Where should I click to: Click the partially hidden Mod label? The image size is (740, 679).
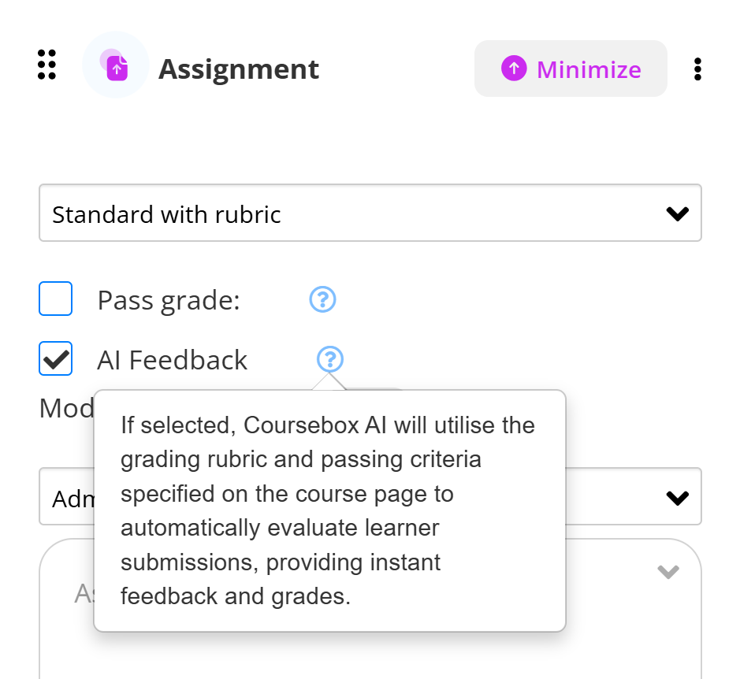[65, 408]
